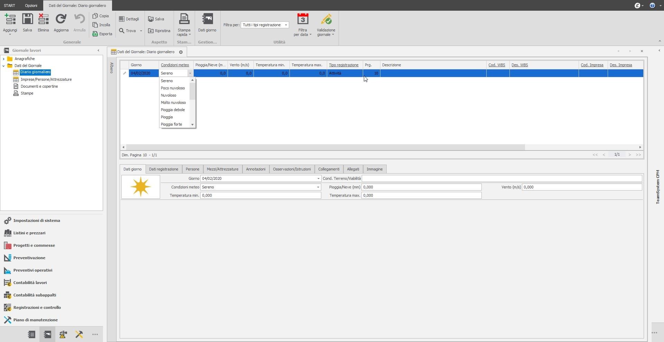Screen dimensions: 664x342
Task: Select "Pioggia debole" from the weather list
Action: click(173, 109)
